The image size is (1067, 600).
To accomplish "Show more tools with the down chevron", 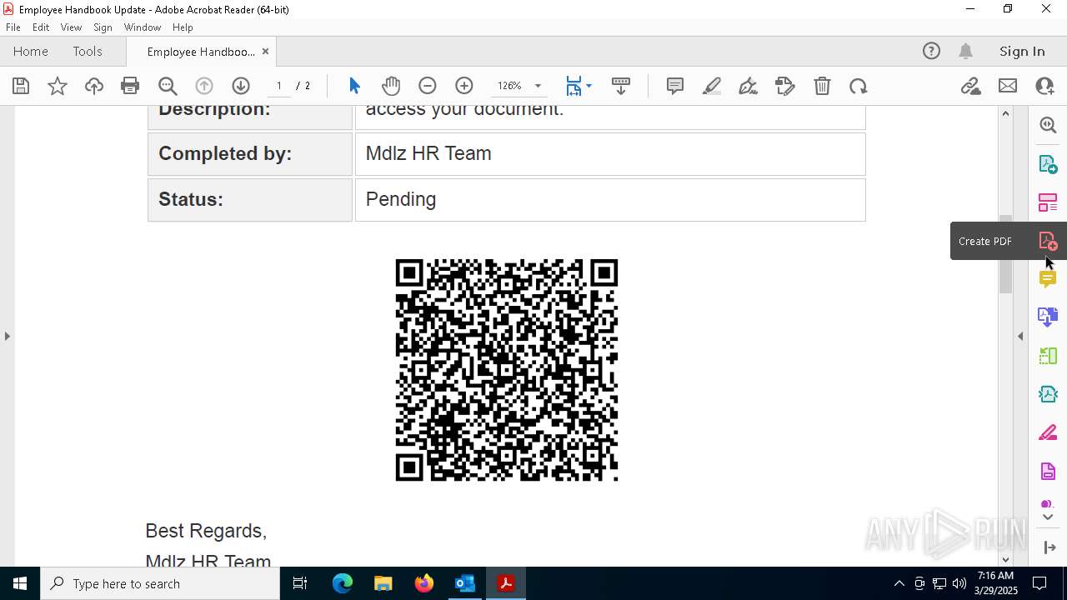I will pyautogui.click(x=1048, y=517).
